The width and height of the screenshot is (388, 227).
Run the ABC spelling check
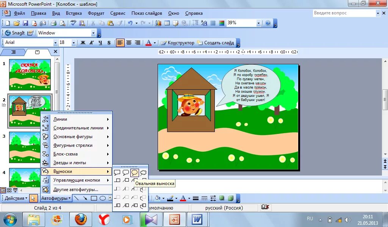(x=73, y=23)
